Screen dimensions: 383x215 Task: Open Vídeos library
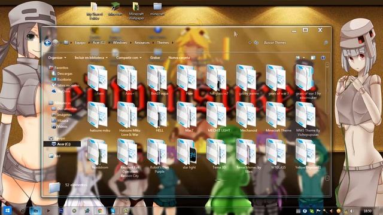point(59,127)
